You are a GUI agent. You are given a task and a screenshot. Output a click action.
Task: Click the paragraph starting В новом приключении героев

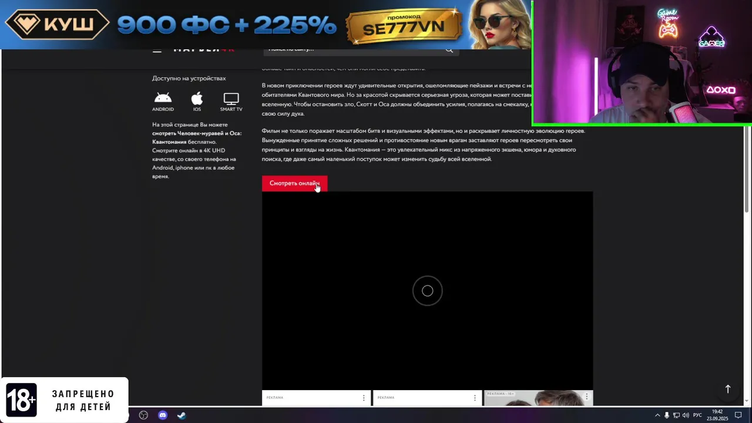[x=397, y=99]
